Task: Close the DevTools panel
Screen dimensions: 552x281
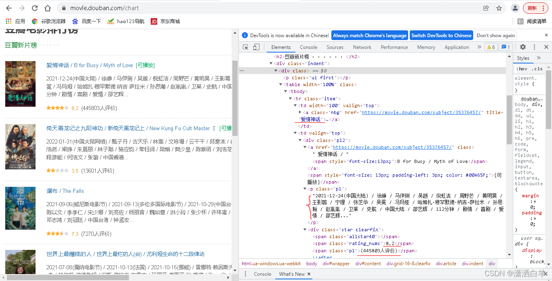Action: pos(546,47)
